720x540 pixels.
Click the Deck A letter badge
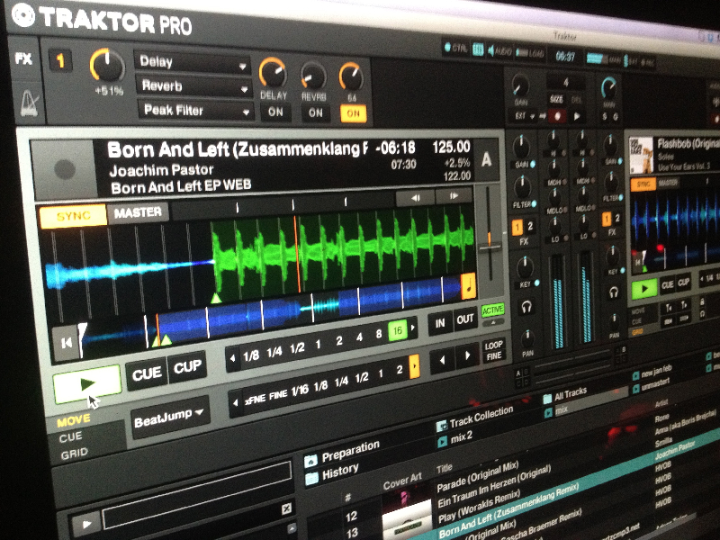486,159
